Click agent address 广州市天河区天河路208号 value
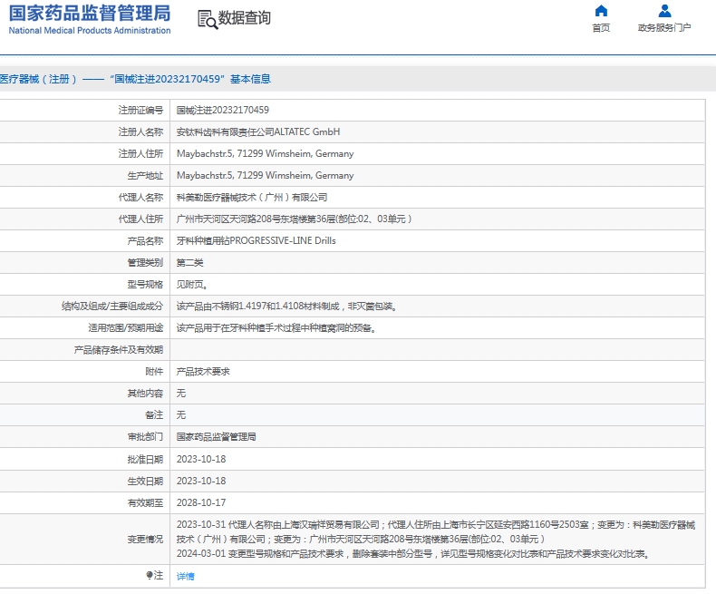 coord(294,219)
